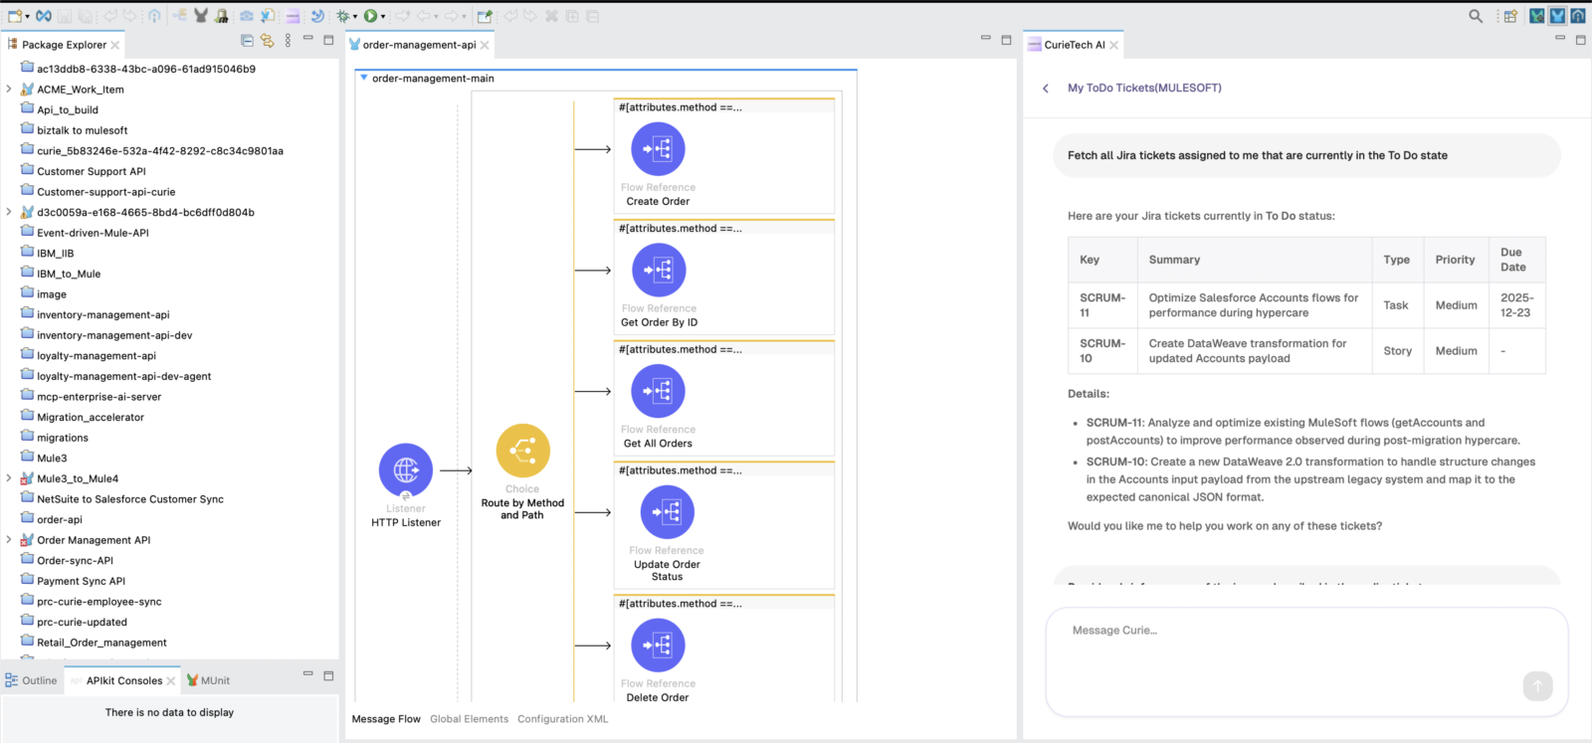Select the loyalty-management-api project

pyautogui.click(x=96, y=355)
